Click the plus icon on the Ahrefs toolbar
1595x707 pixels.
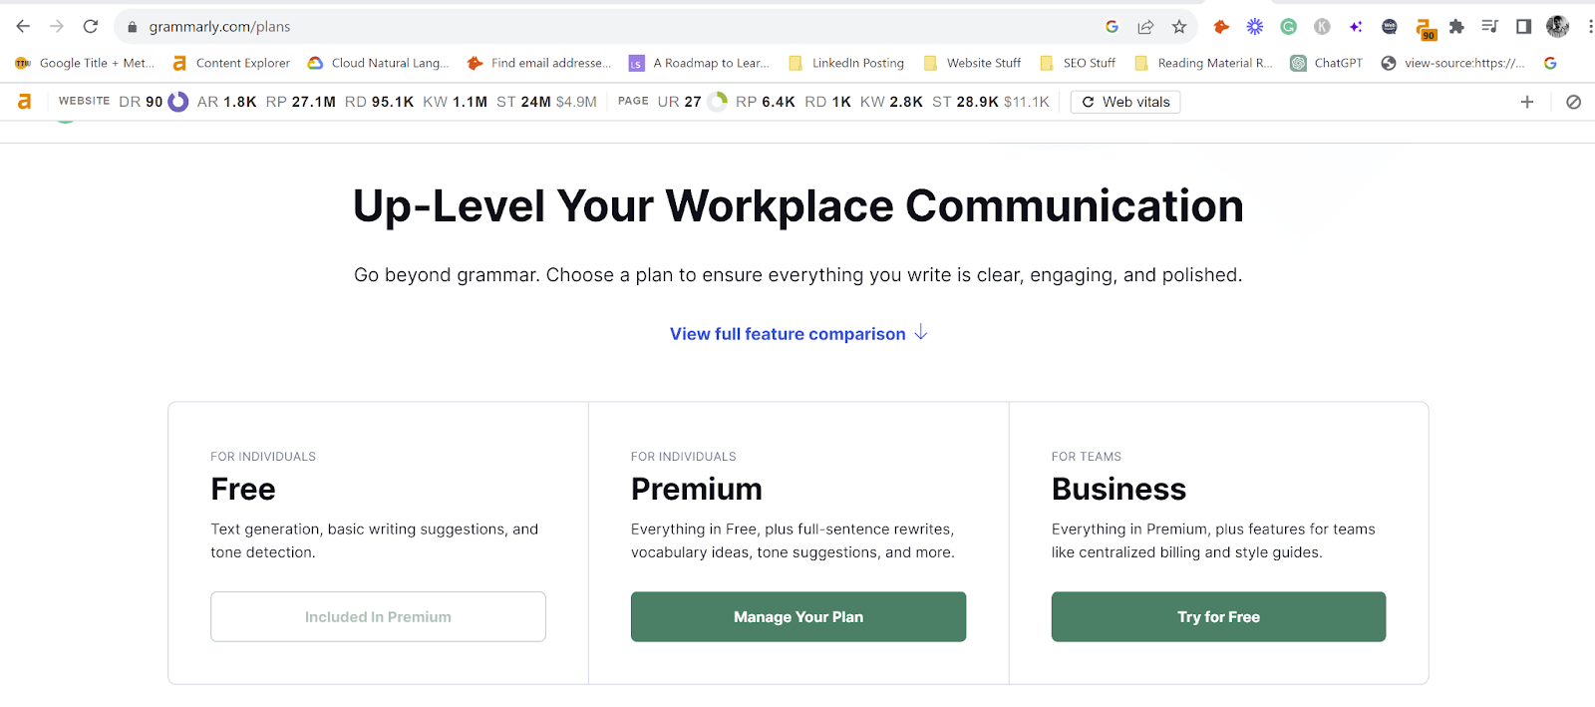(1526, 102)
